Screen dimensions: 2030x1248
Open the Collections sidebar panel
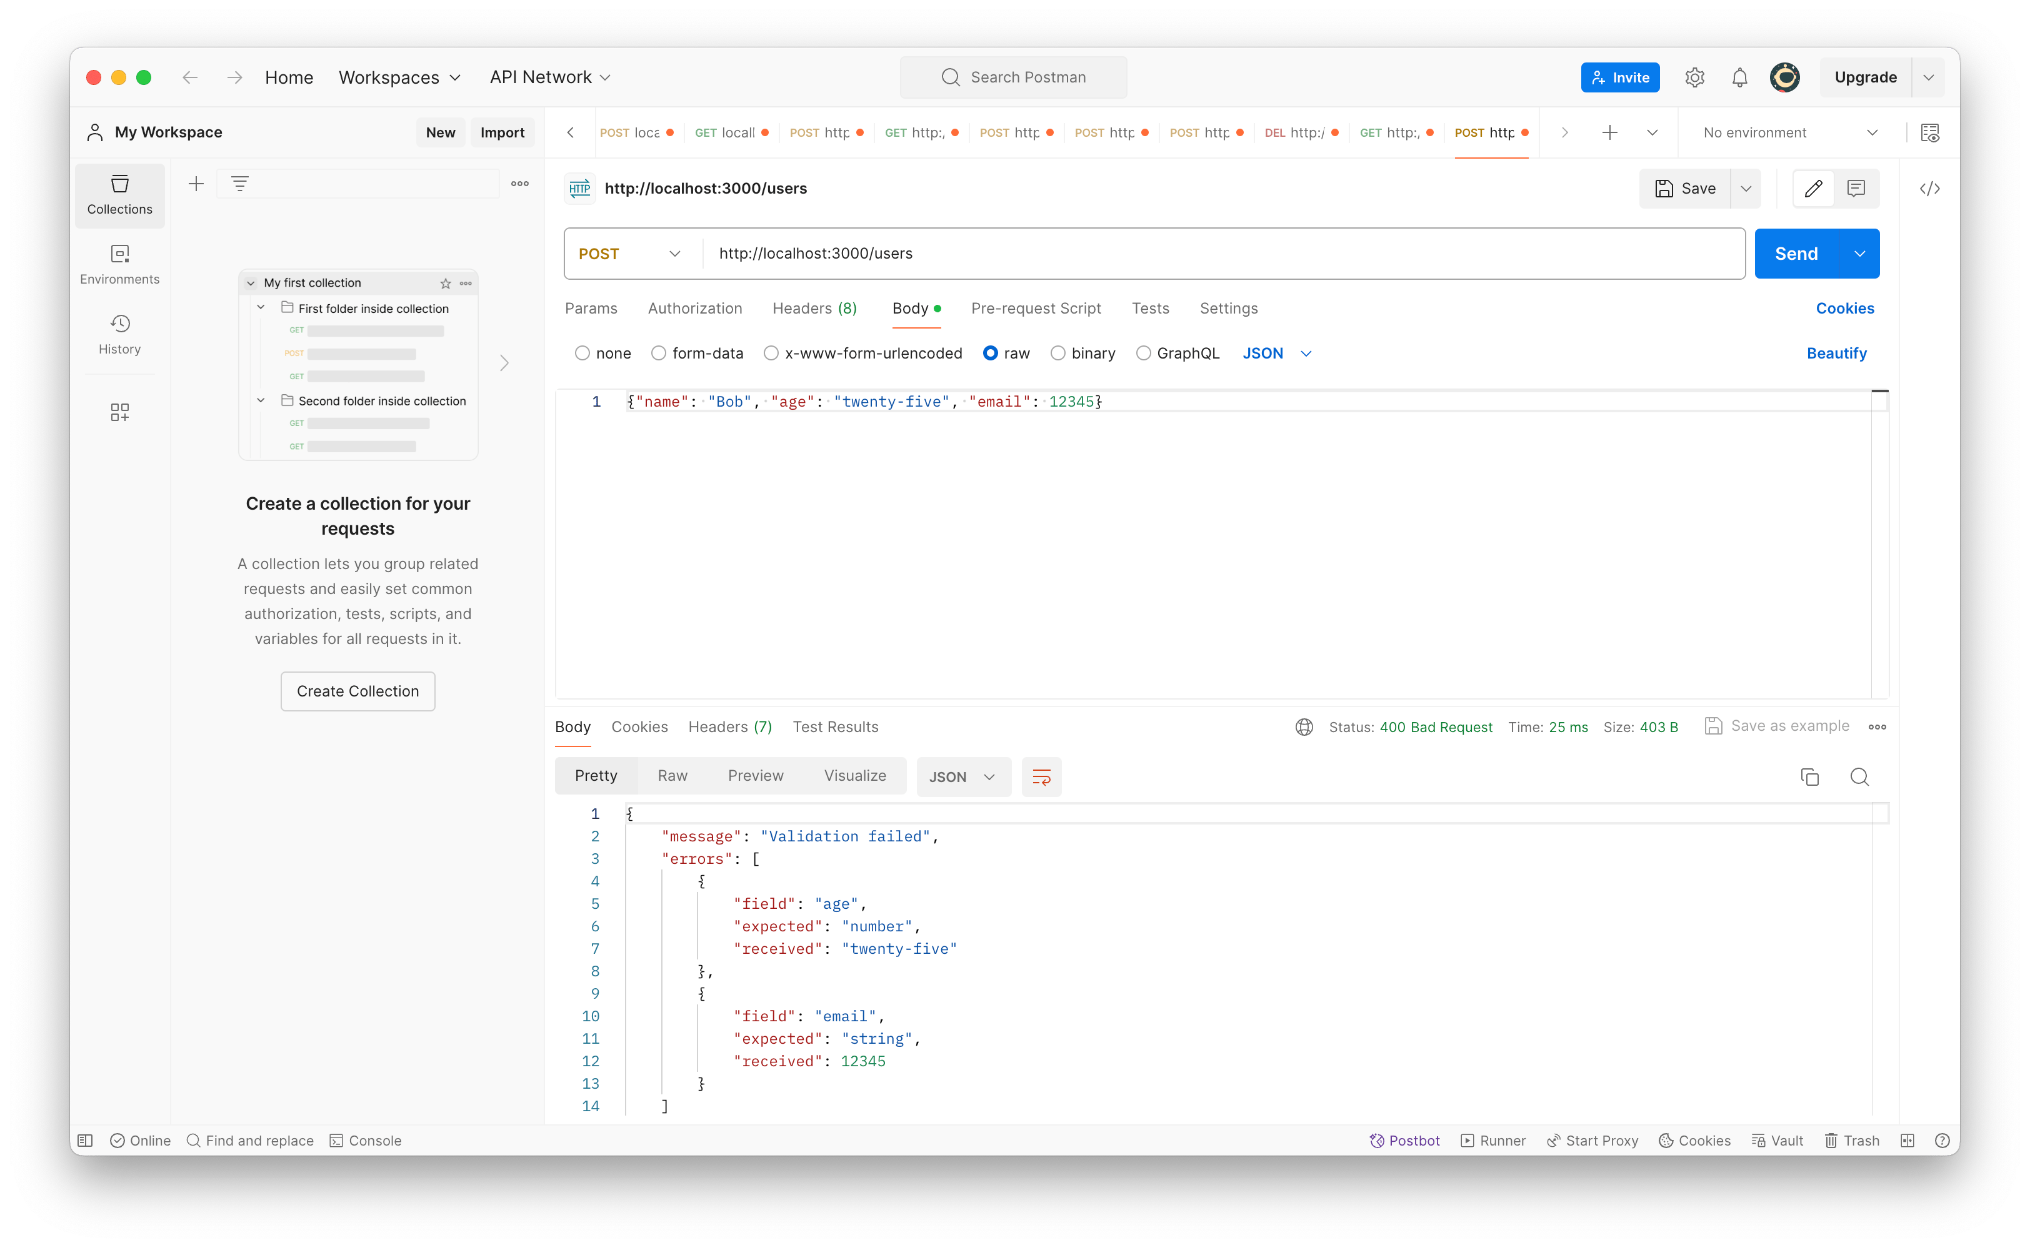click(120, 195)
